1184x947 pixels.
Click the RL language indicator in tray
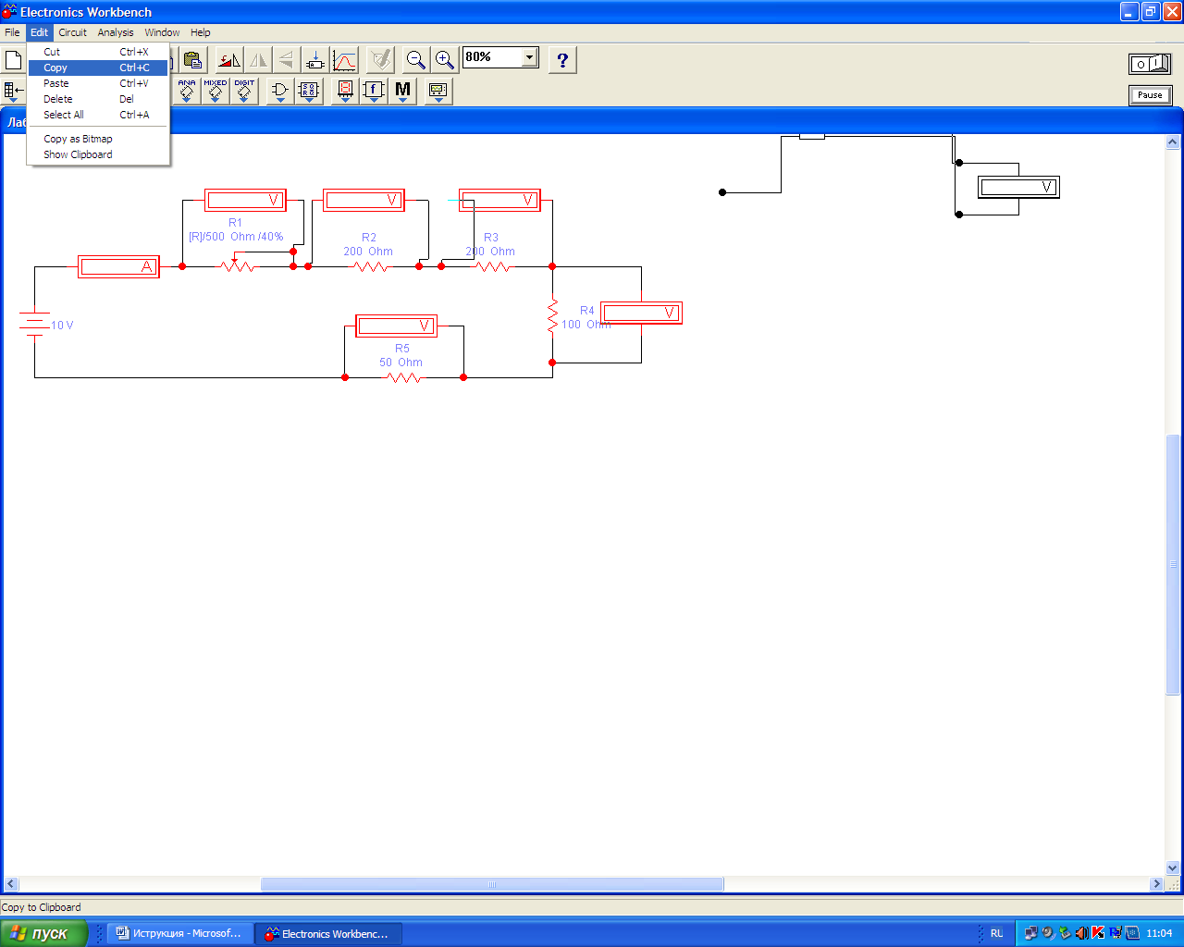pos(996,934)
